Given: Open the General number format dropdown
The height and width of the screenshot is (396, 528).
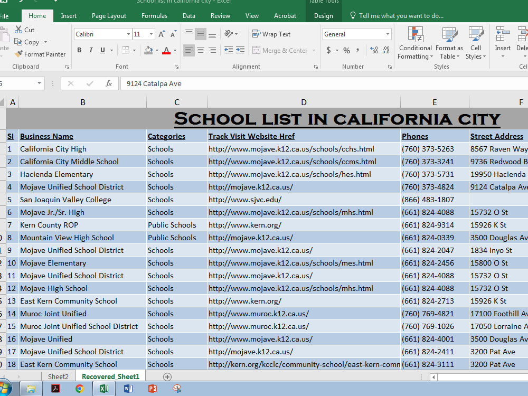Looking at the screenshot, I should click(388, 34).
